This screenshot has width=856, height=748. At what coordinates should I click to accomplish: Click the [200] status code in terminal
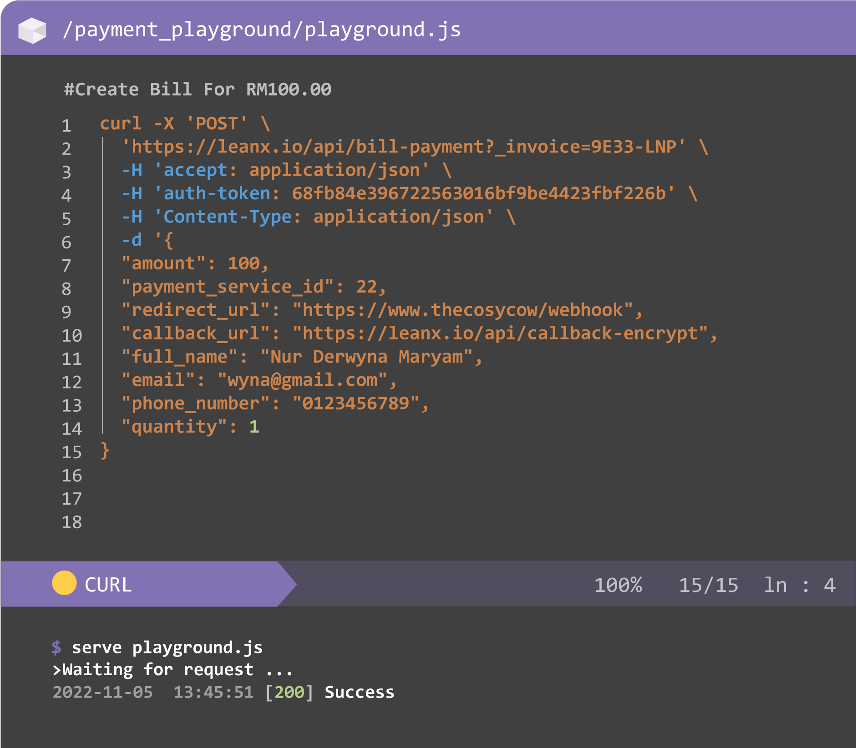click(x=289, y=692)
